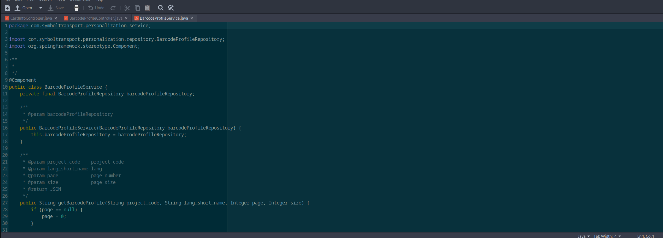The image size is (663, 238).
Task: Create a new document with toolbar icon
Action: point(7,8)
